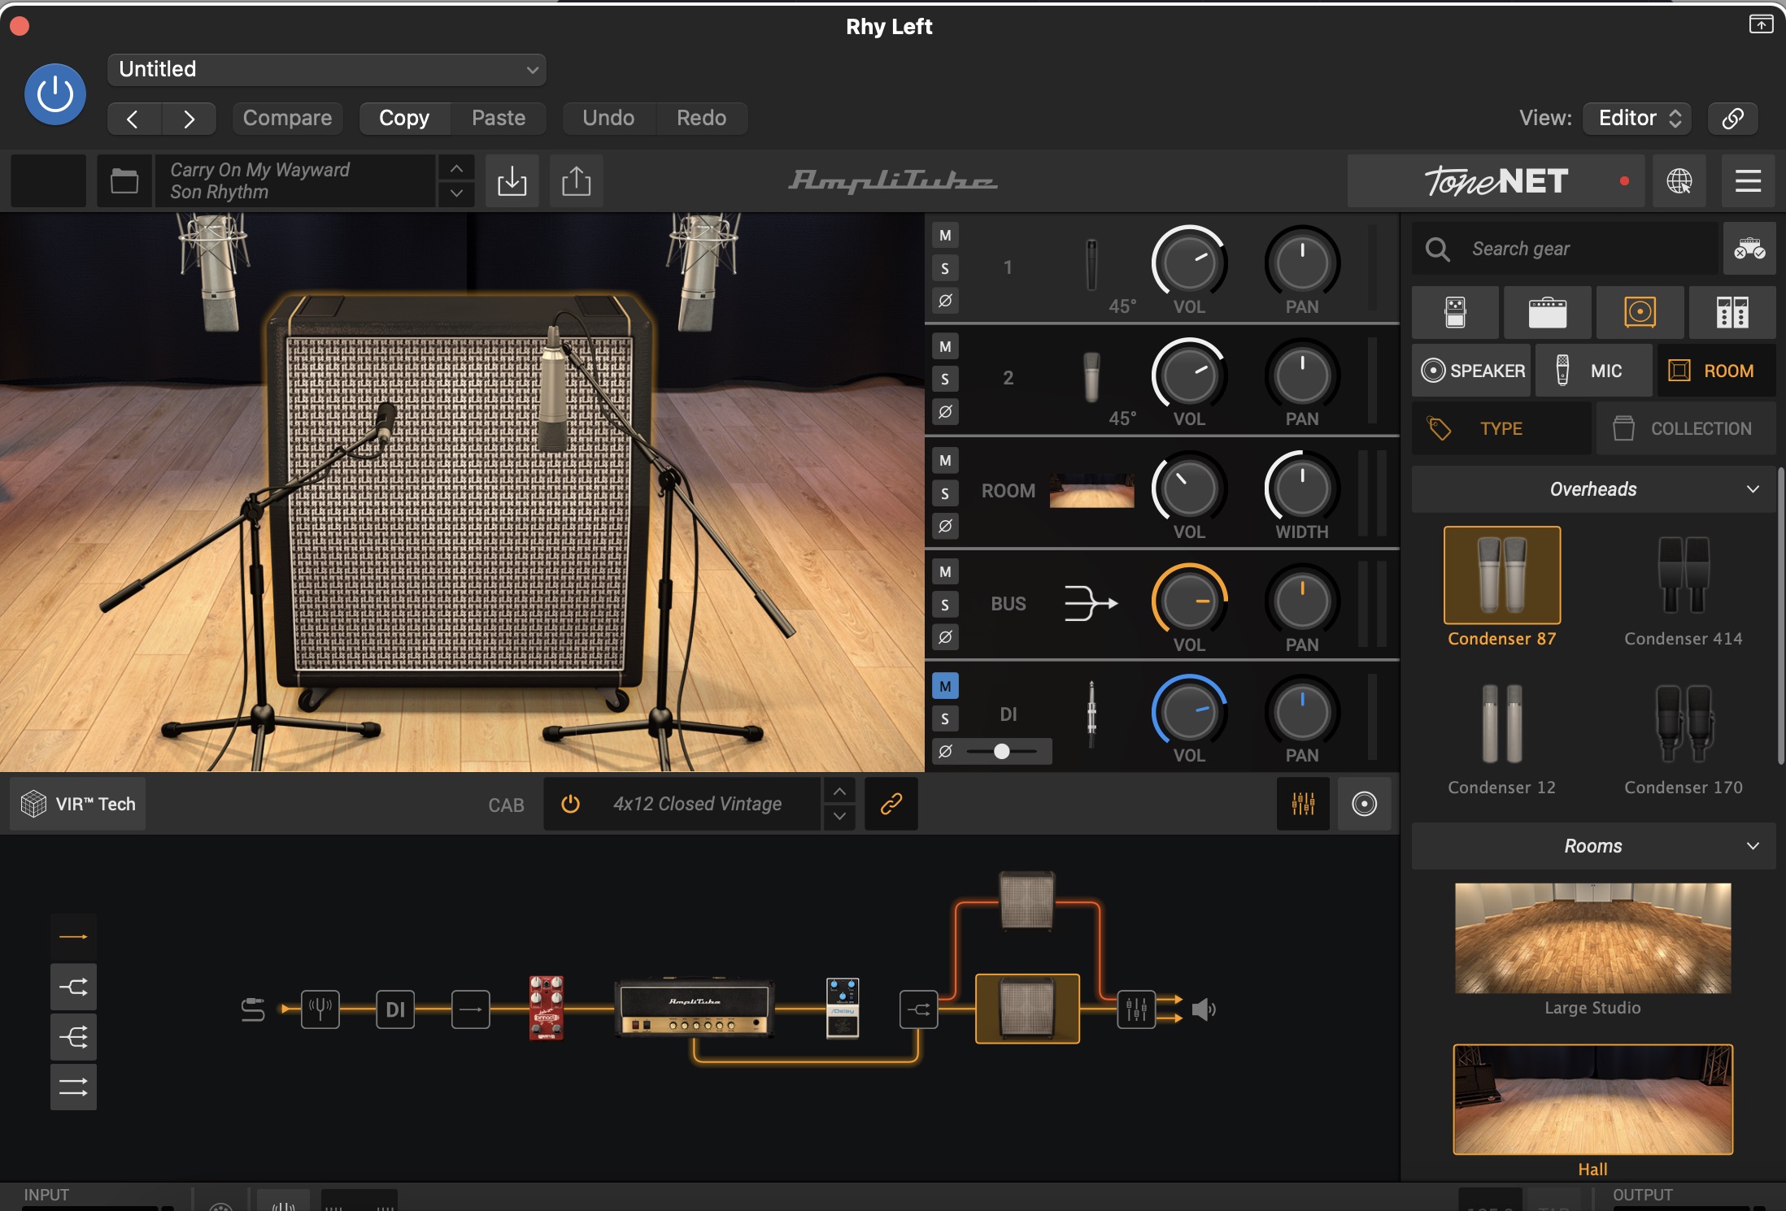The image size is (1786, 1211).
Task: Unmute the DI channel
Action: pyautogui.click(x=945, y=686)
